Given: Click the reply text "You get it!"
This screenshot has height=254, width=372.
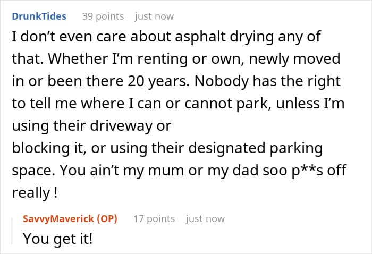Looking at the screenshot, I should [x=57, y=239].
